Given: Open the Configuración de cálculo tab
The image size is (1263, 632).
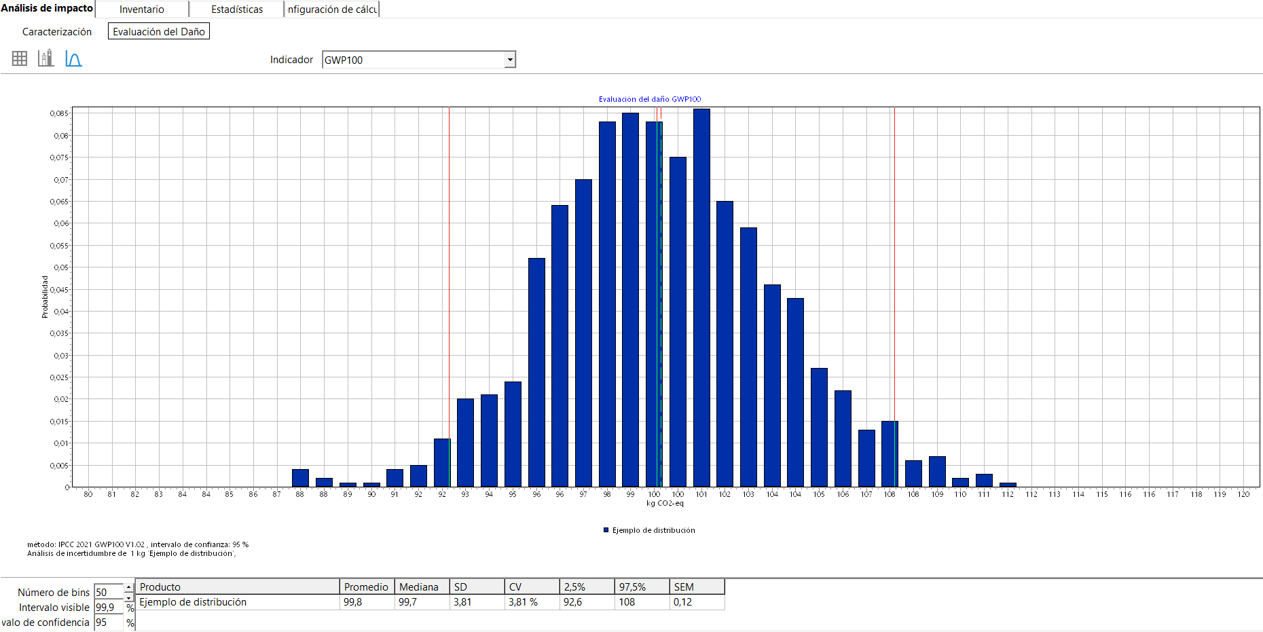Looking at the screenshot, I should [332, 10].
